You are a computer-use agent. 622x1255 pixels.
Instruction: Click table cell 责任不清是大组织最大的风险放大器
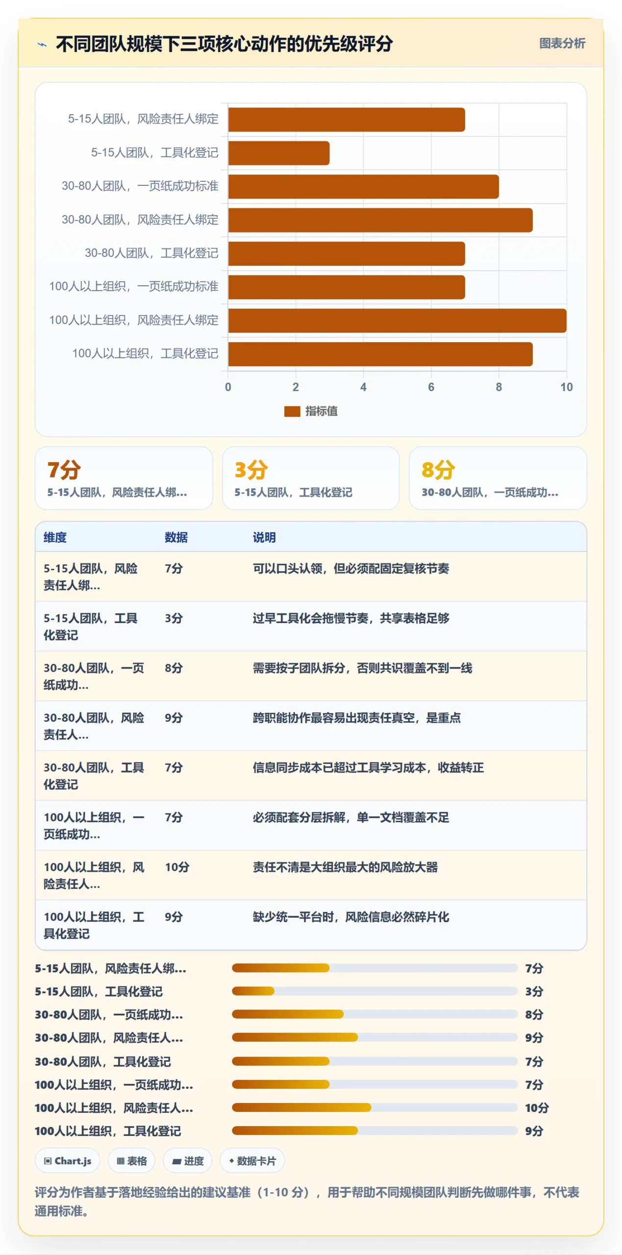pos(345,867)
